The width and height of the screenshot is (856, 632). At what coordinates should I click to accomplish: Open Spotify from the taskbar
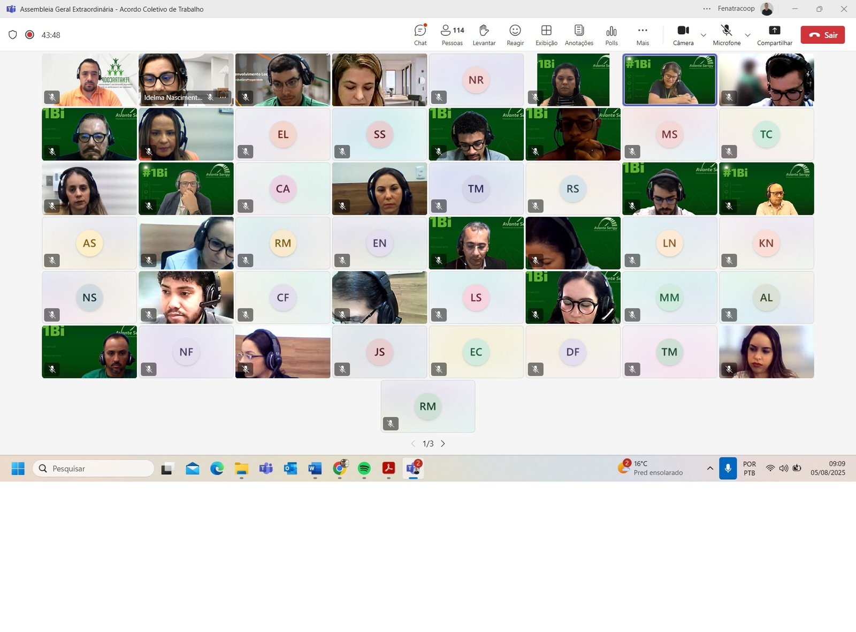click(364, 469)
